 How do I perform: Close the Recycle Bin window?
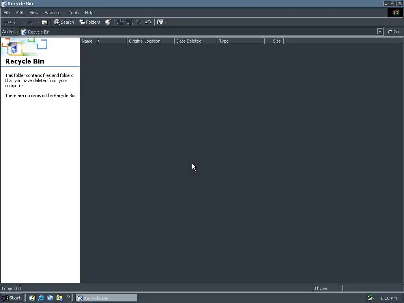pyautogui.click(x=400, y=4)
